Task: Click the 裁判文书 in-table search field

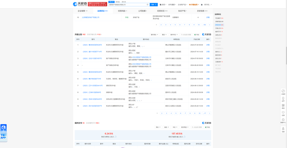Action: [197, 127]
